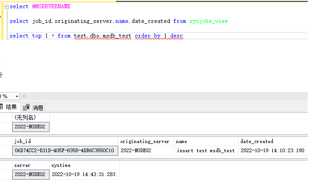Click the server column header
The width and height of the screenshot is (310, 182).
point(31,165)
